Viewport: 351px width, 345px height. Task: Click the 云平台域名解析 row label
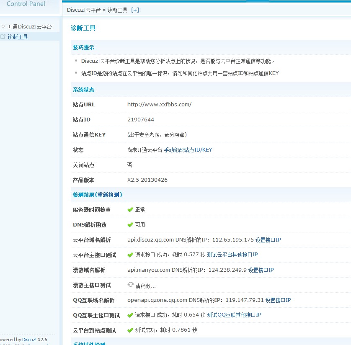click(x=92, y=240)
